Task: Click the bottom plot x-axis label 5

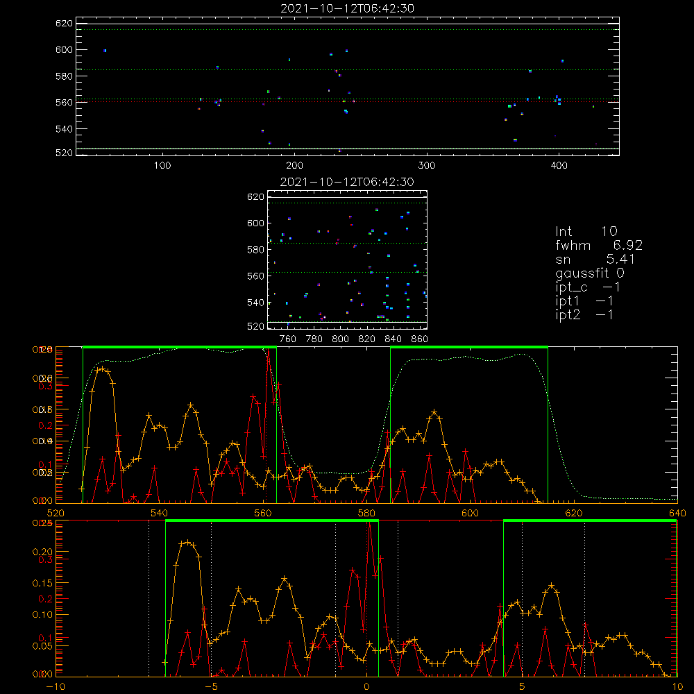Action: tap(522, 686)
